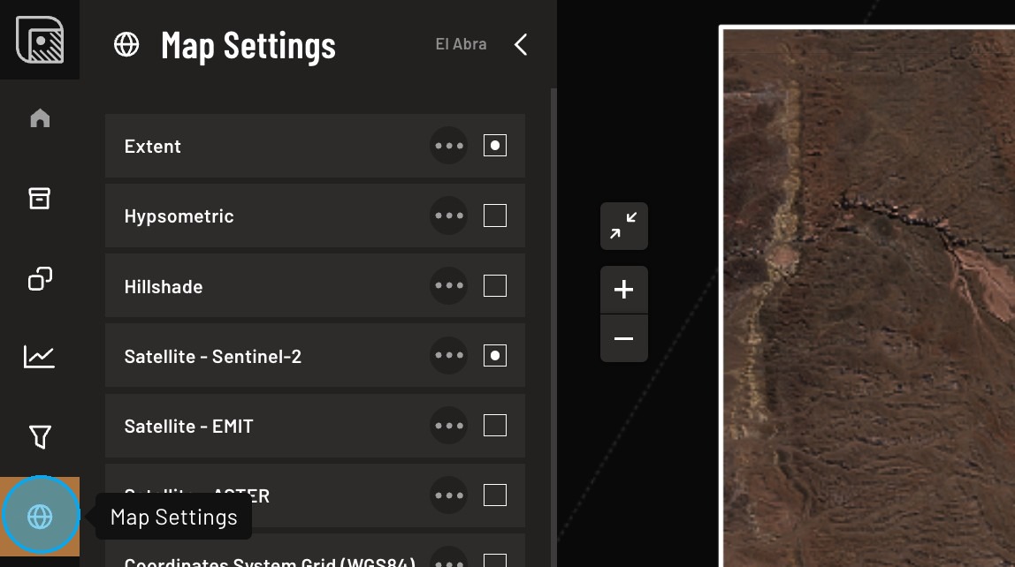The height and width of the screenshot is (567, 1015).
Task: Open the line chart sidebar icon
Action: tap(40, 357)
